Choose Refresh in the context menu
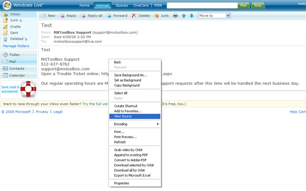 coord(120,142)
